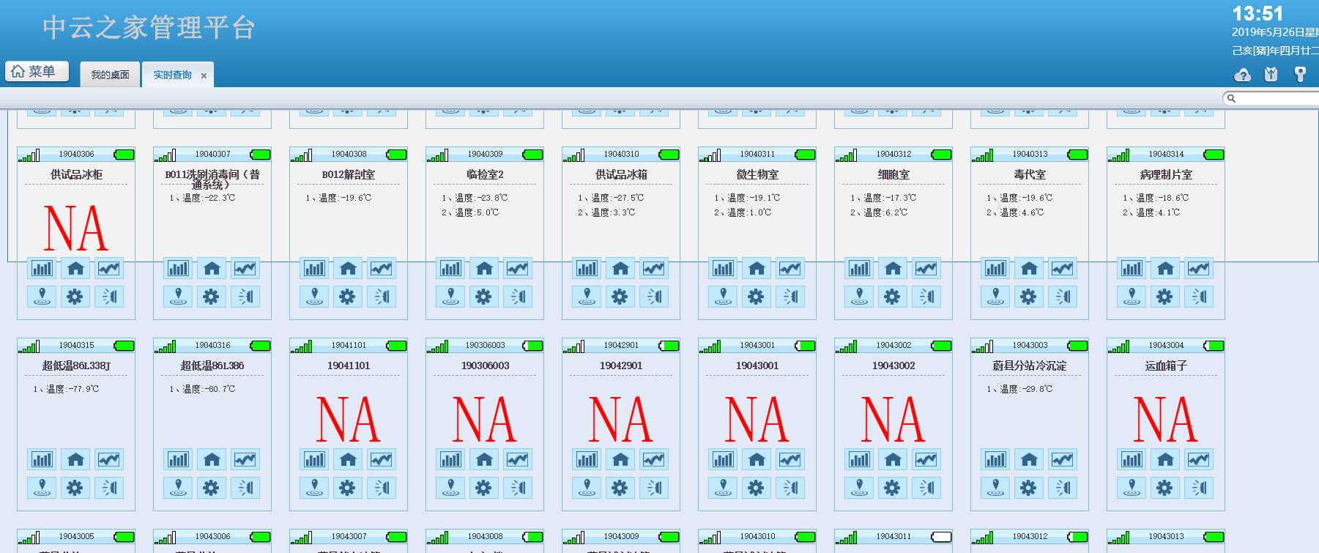Screen dimensions: 1319x553
Task: Open the 菜单 main menu button
Action: (x=37, y=71)
